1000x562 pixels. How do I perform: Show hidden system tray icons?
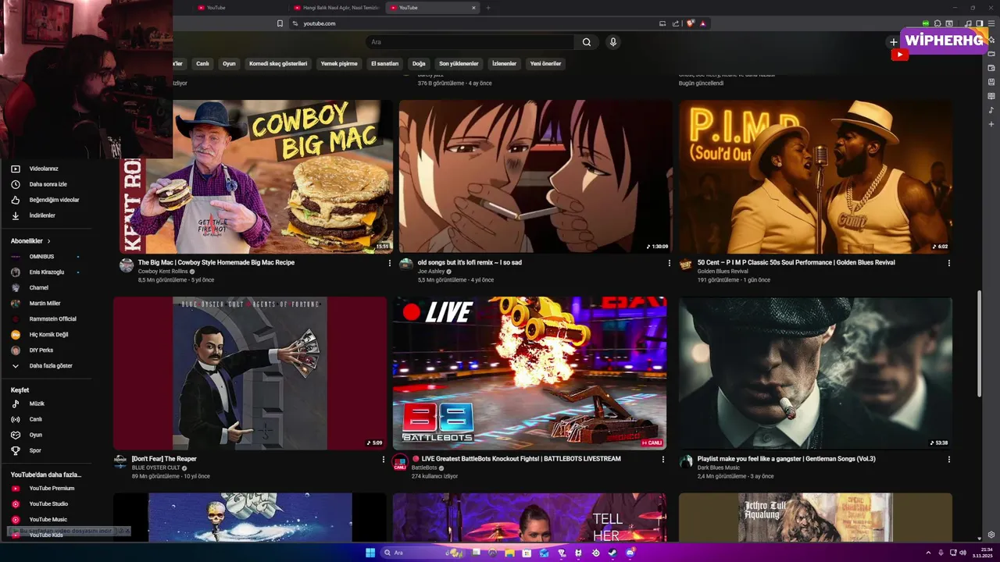(x=929, y=553)
